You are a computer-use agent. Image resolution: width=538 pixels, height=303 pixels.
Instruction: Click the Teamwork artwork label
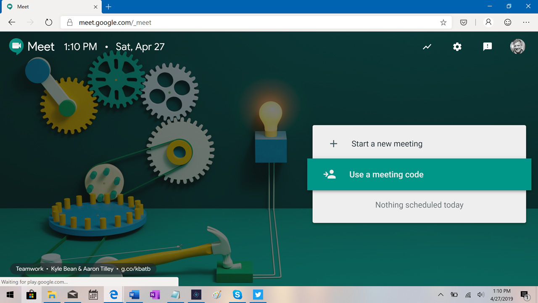pyautogui.click(x=29, y=268)
